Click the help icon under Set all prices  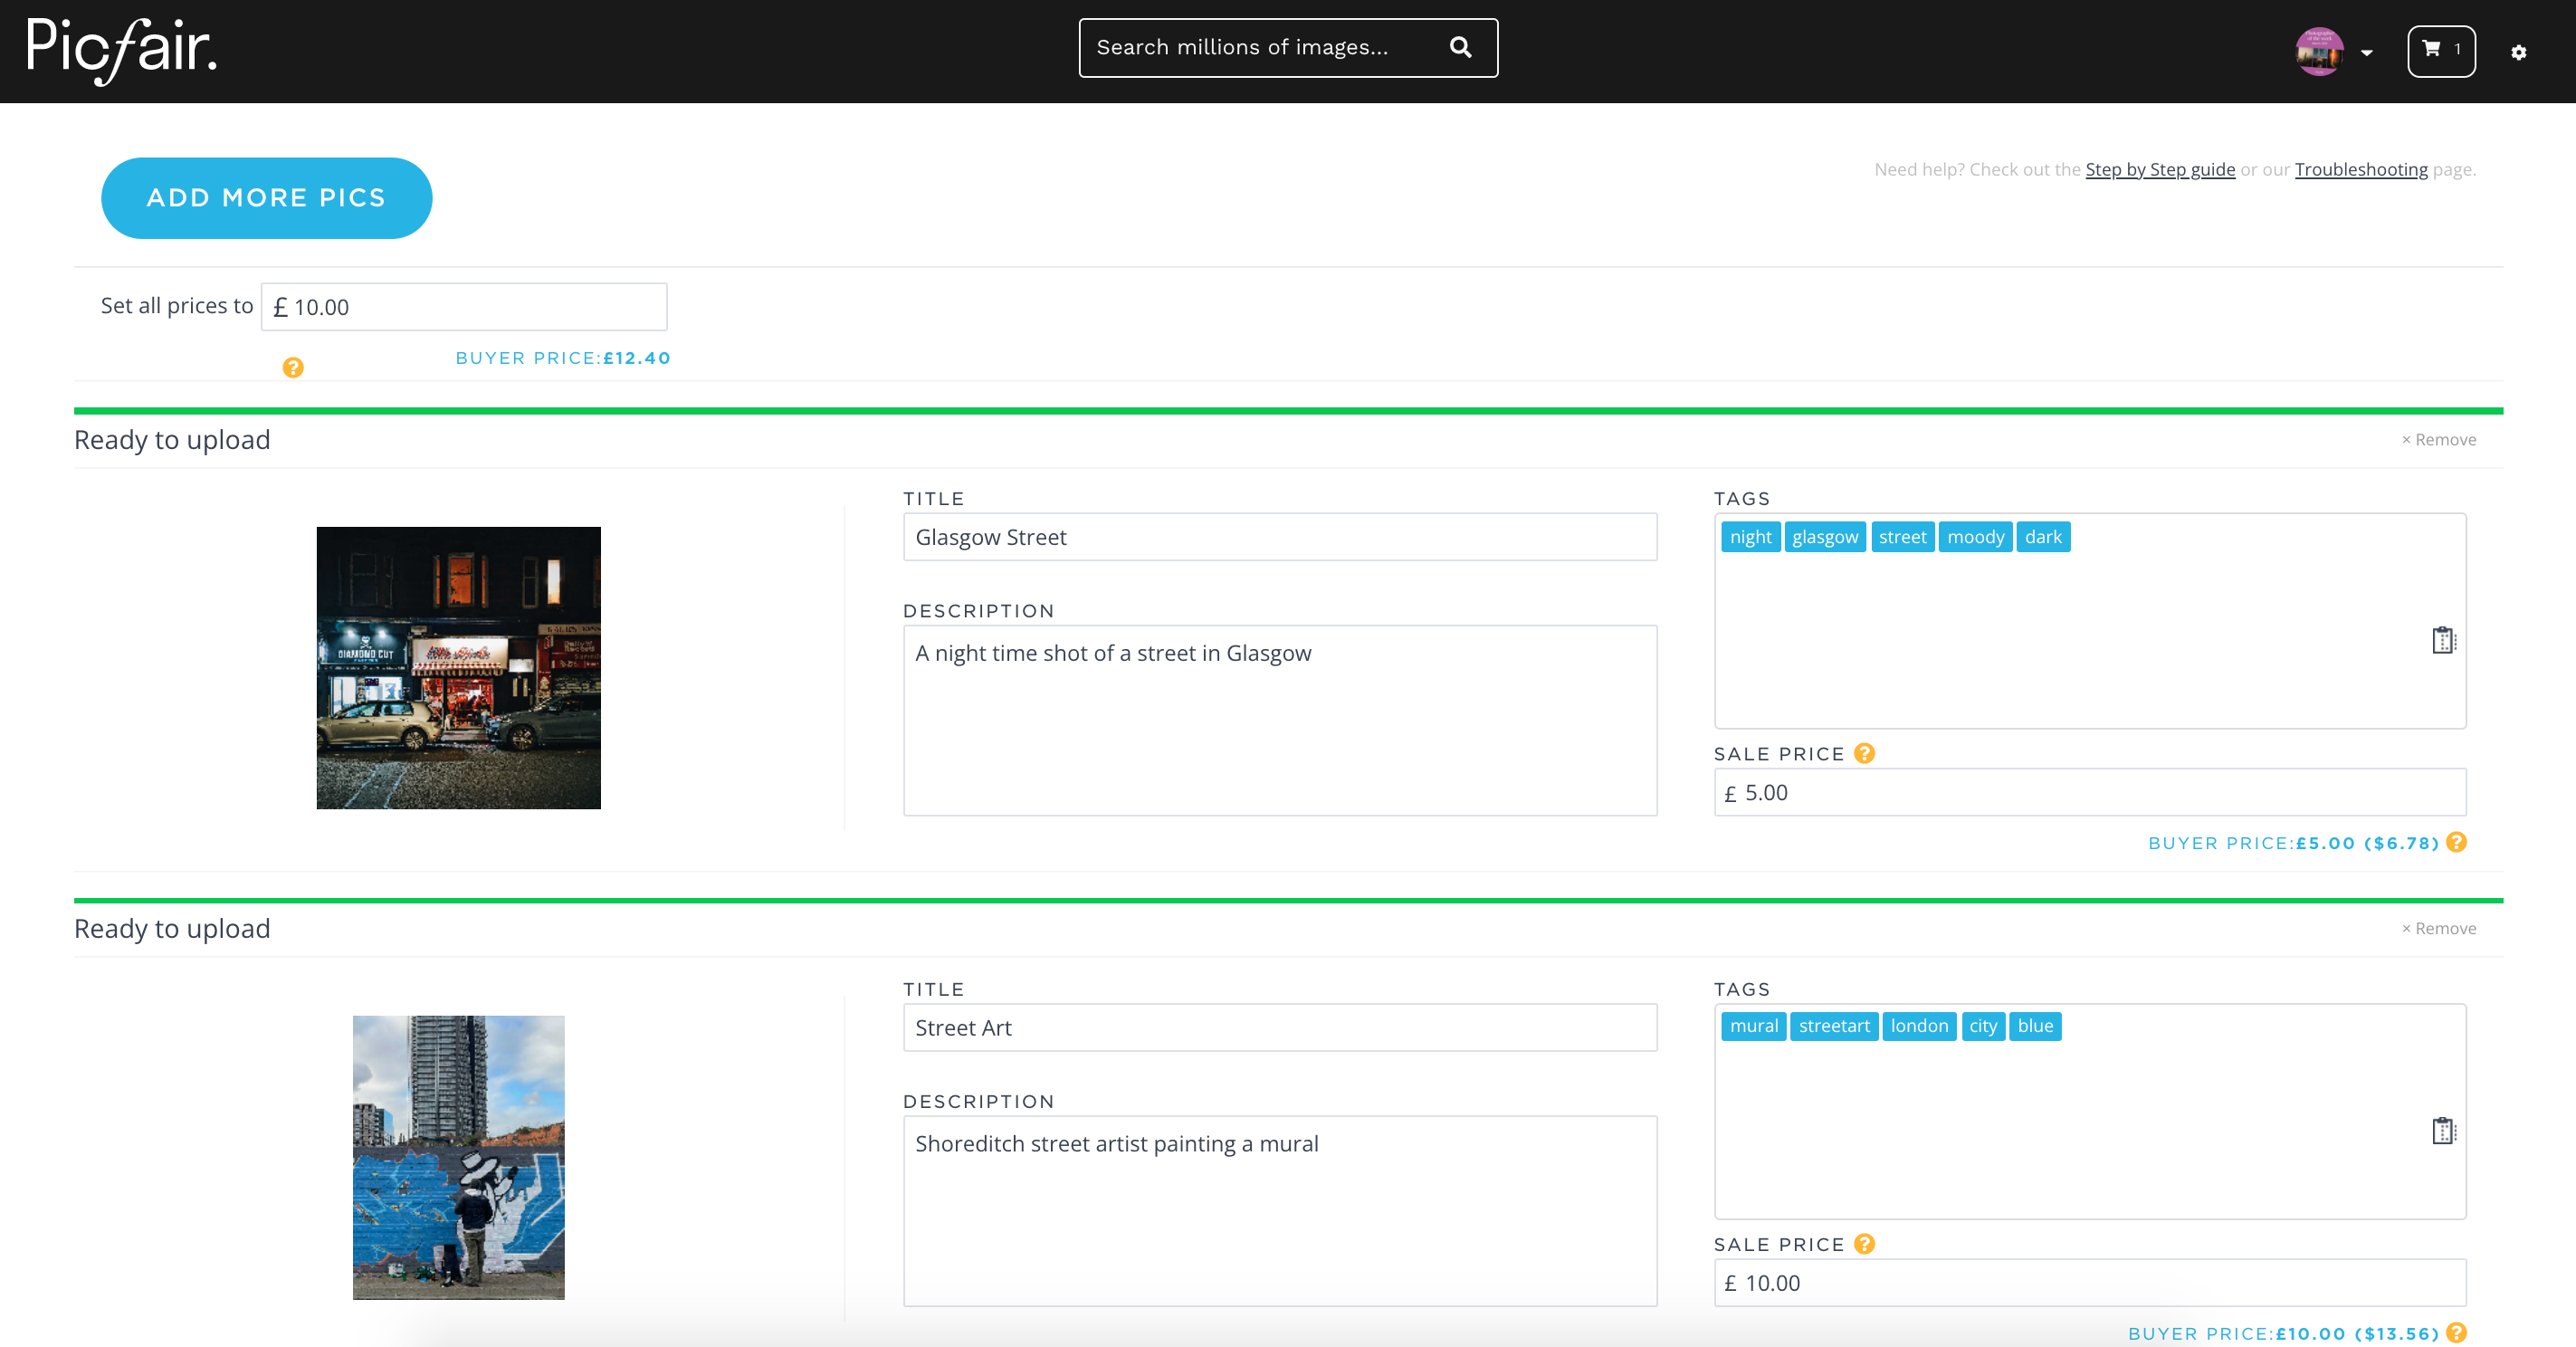[x=292, y=367]
